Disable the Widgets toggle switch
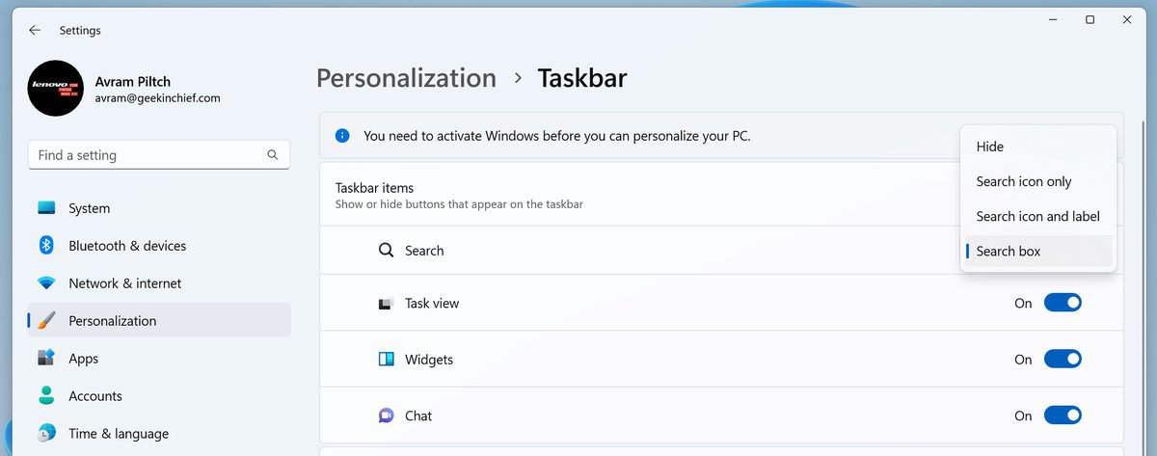Viewport: 1157px width, 456px height. (x=1063, y=360)
